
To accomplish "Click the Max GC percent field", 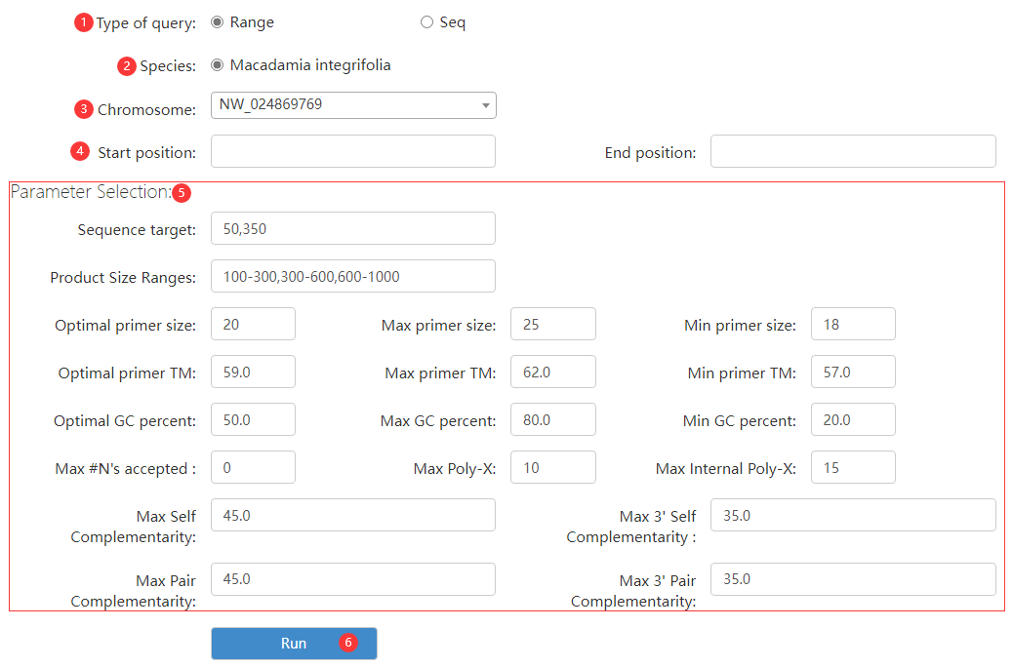I will point(553,419).
